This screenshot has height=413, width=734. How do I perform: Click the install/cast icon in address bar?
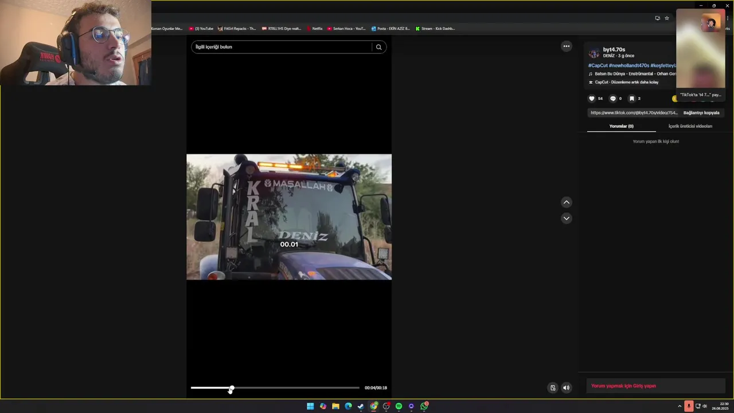point(657,18)
